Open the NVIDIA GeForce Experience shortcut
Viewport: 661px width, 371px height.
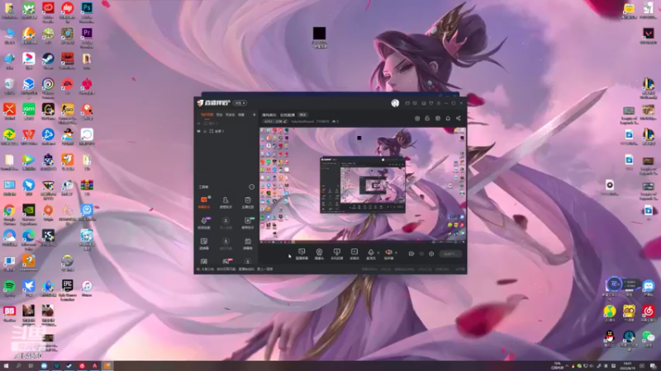pyautogui.click(x=29, y=214)
